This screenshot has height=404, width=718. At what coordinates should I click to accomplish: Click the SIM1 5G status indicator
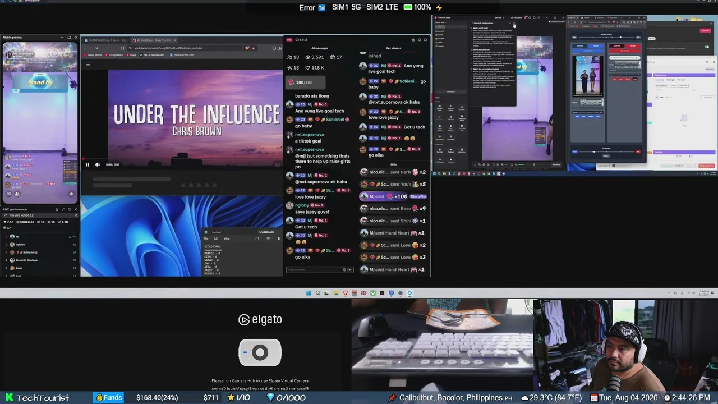pyautogui.click(x=347, y=7)
